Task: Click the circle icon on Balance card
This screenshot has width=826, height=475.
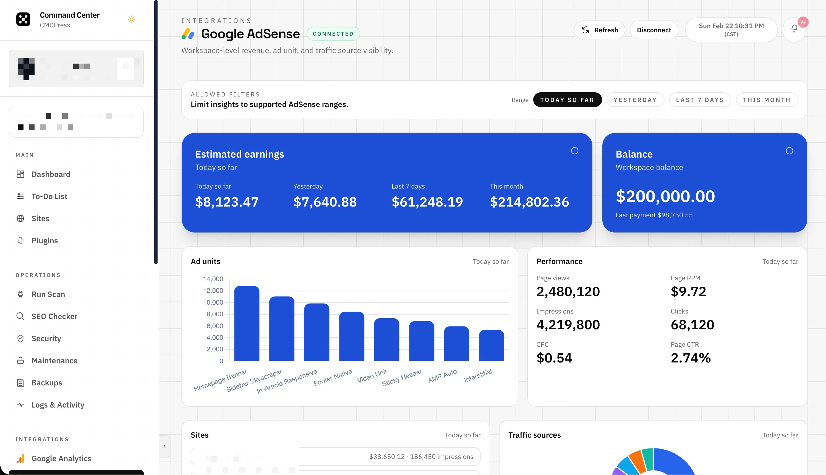Action: (789, 151)
